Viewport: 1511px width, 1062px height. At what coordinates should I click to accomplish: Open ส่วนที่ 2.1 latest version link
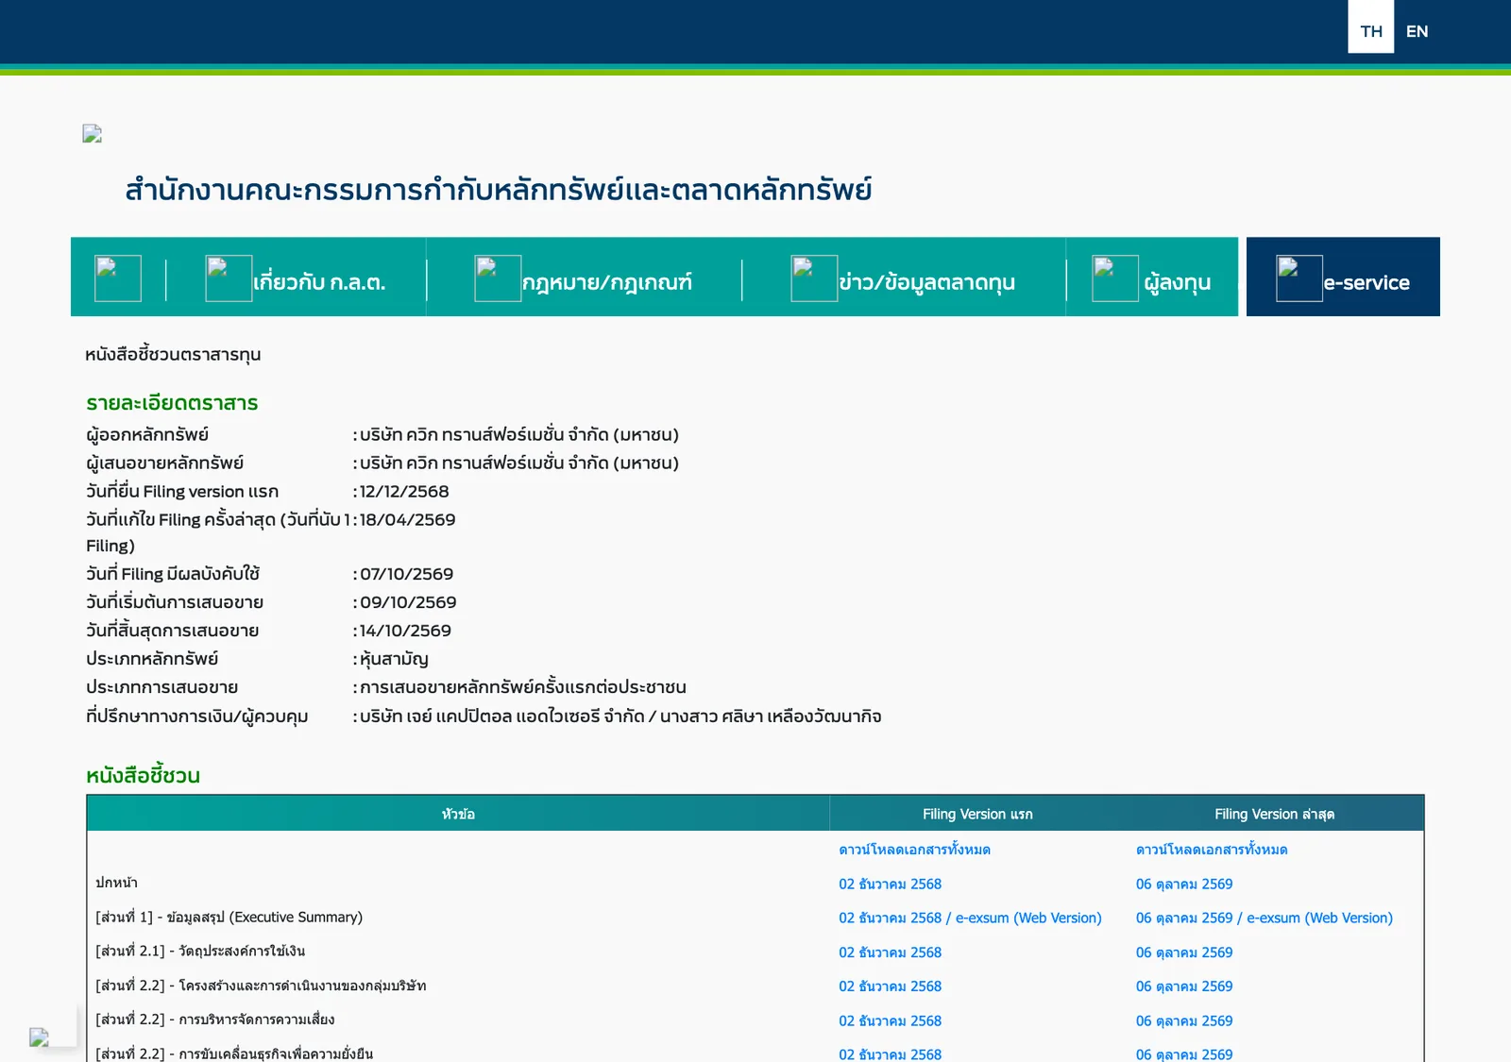pyautogui.click(x=1184, y=952)
